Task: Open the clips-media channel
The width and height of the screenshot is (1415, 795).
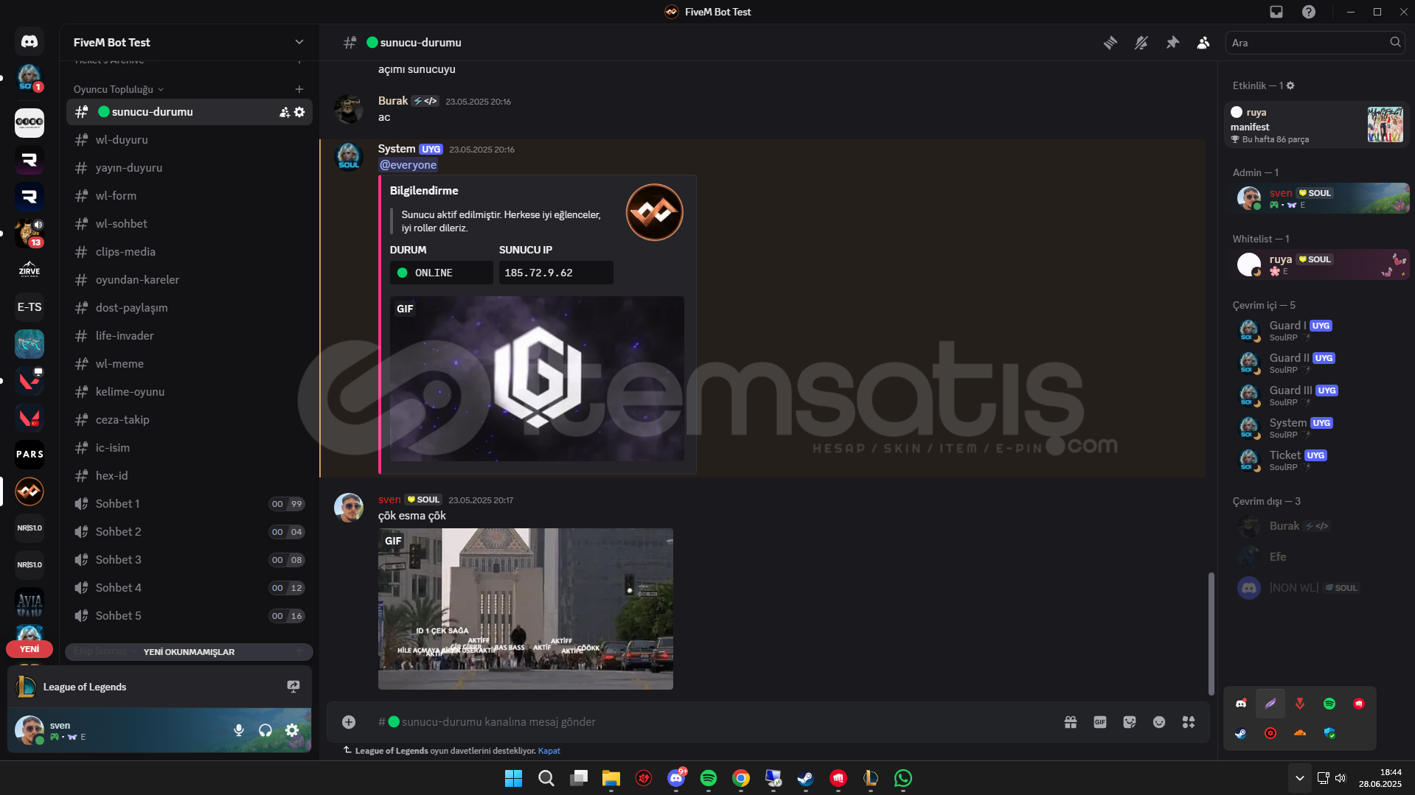Action: (190, 252)
